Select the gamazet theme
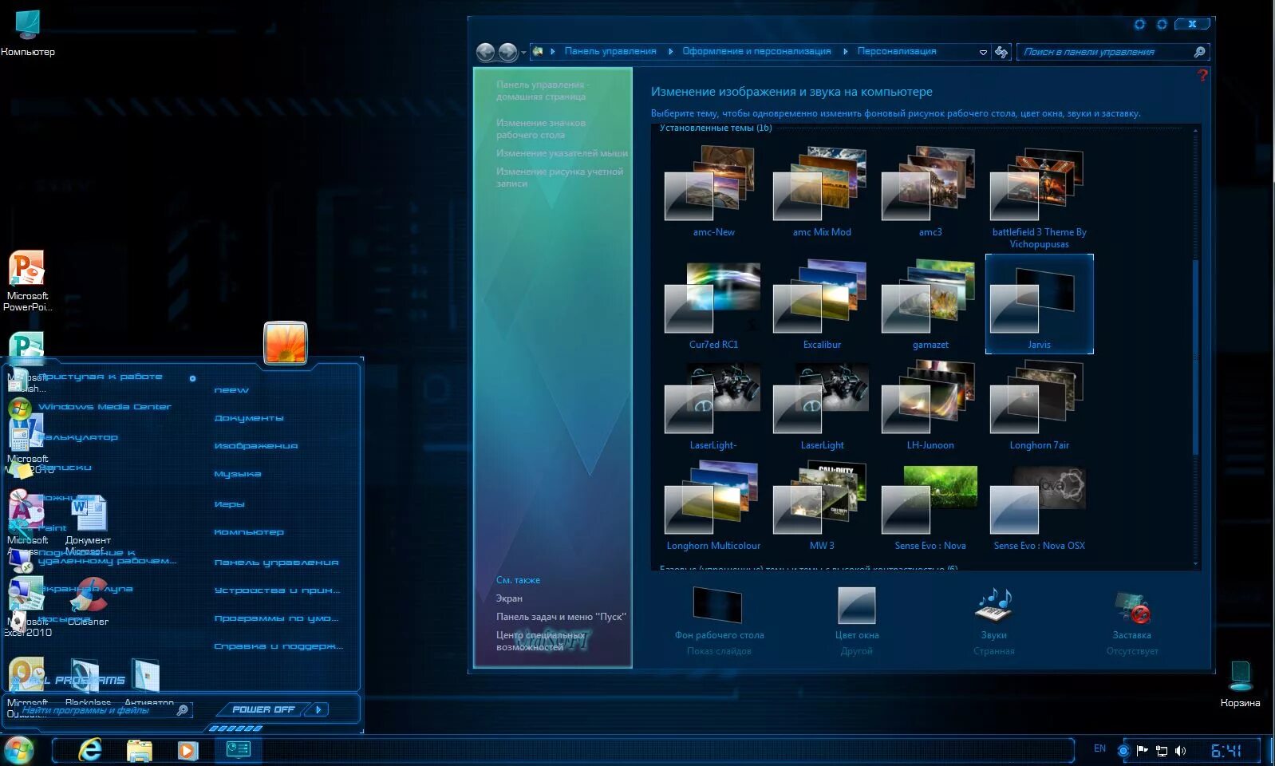Image resolution: width=1275 pixels, height=766 pixels. coord(930,305)
